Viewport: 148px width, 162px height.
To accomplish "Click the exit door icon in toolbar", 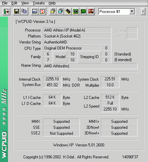I will pyautogui.click(x=6, y=11).
